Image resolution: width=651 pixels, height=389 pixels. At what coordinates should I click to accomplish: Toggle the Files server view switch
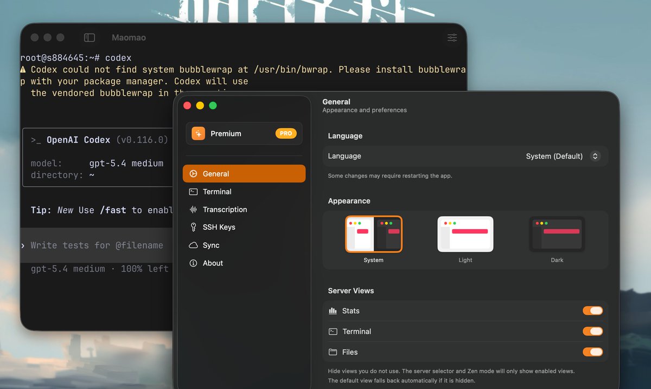pos(592,352)
